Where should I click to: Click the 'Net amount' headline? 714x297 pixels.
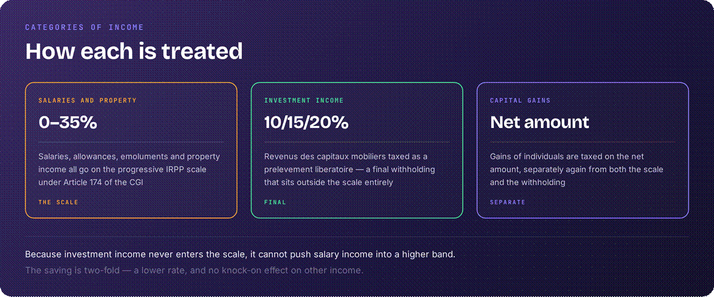[x=540, y=122]
